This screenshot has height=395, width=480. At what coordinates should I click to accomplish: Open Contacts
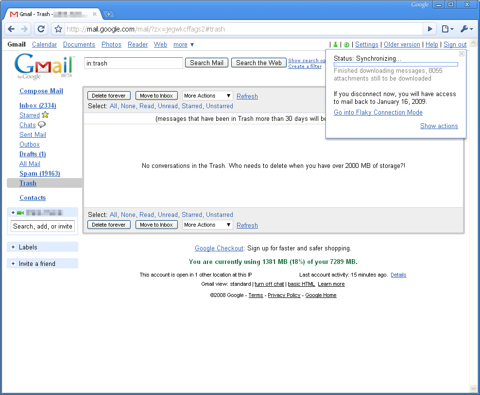[33, 198]
